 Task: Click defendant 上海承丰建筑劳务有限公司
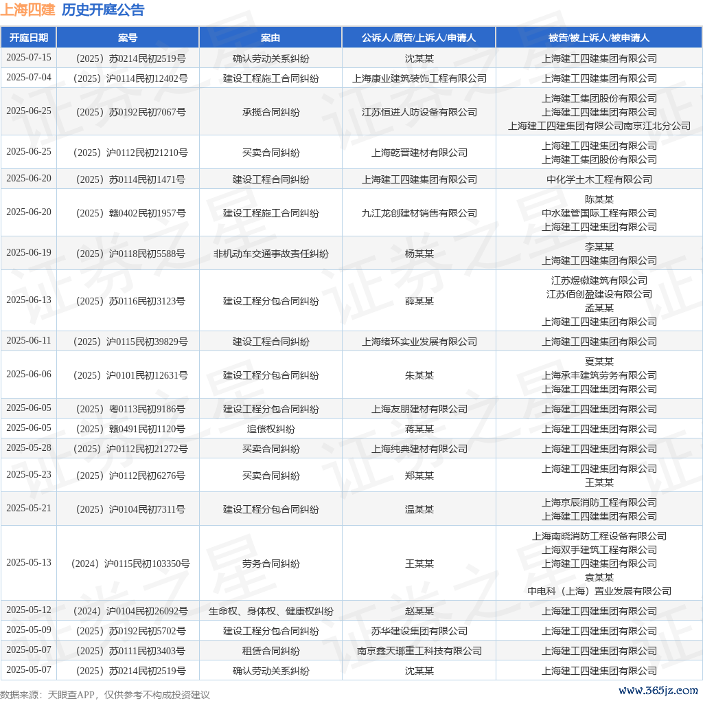click(599, 375)
